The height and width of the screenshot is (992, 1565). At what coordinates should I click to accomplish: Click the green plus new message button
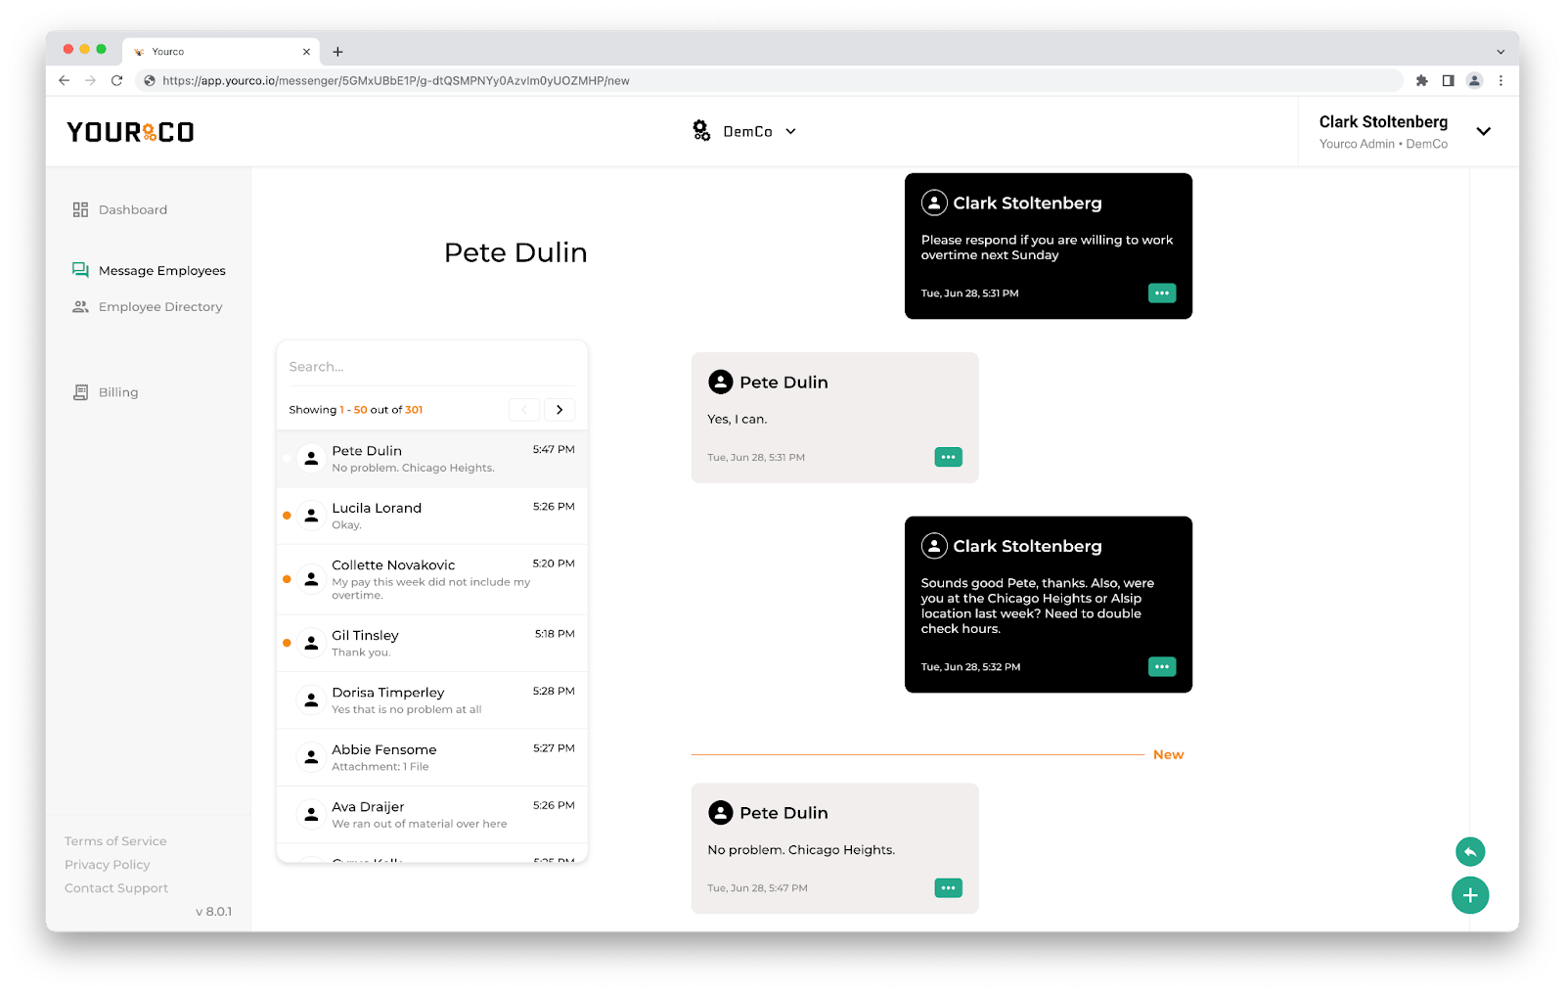click(1470, 895)
